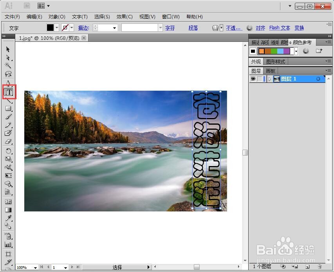Open the 段落 panel link
Image resolution: width=334 pixels, height=272 pixels.
point(193,28)
